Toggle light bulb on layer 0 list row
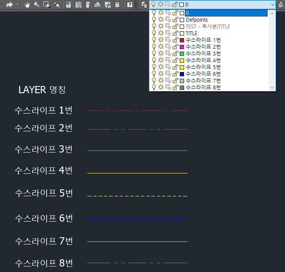 pyautogui.click(x=154, y=13)
